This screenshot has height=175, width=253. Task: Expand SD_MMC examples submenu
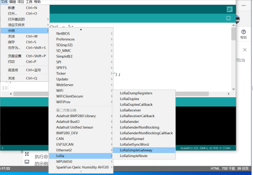click(x=81, y=51)
